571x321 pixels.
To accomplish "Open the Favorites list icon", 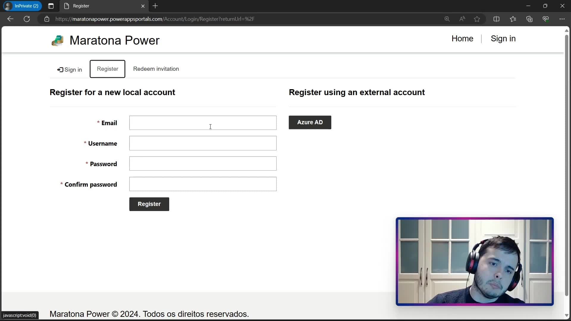I will click(x=513, y=19).
